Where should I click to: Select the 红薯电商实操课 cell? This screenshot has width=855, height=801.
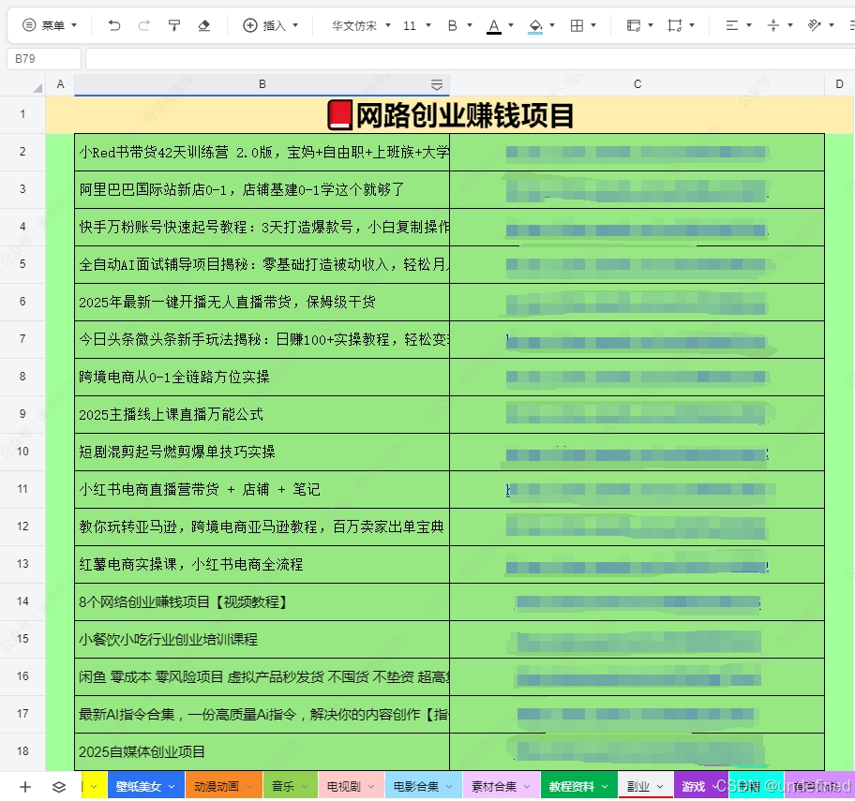click(x=262, y=565)
